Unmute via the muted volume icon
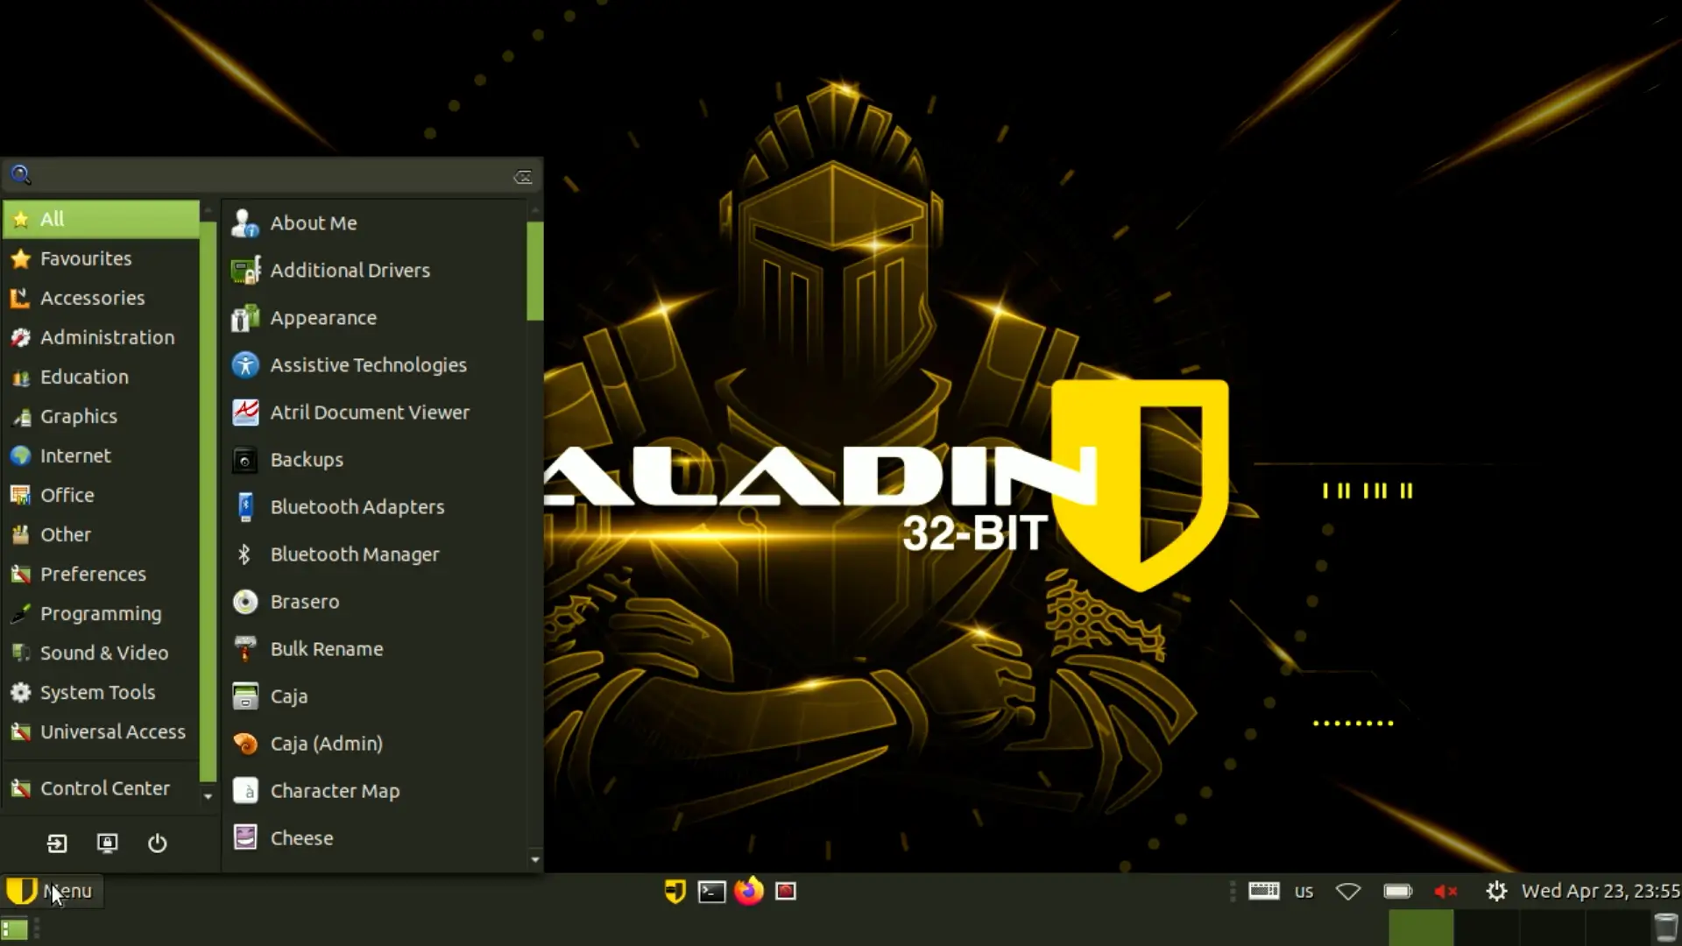This screenshot has width=1682, height=946. click(x=1445, y=892)
